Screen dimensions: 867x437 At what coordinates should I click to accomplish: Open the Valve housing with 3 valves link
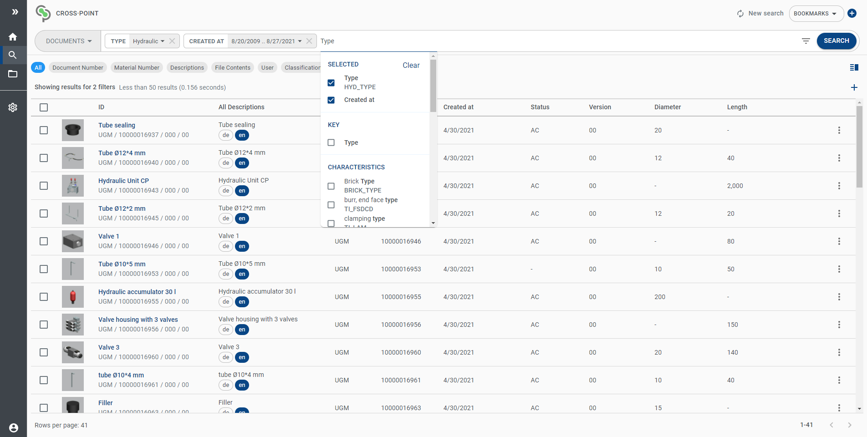[138, 320]
